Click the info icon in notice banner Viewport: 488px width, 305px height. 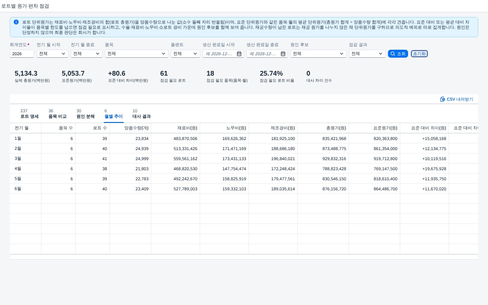16,22
